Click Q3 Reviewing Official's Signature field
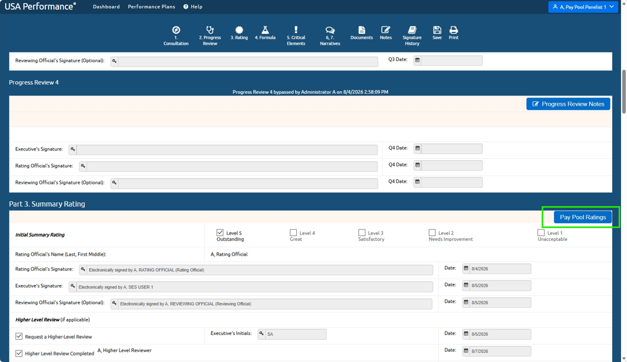627x362 pixels. pos(248,62)
